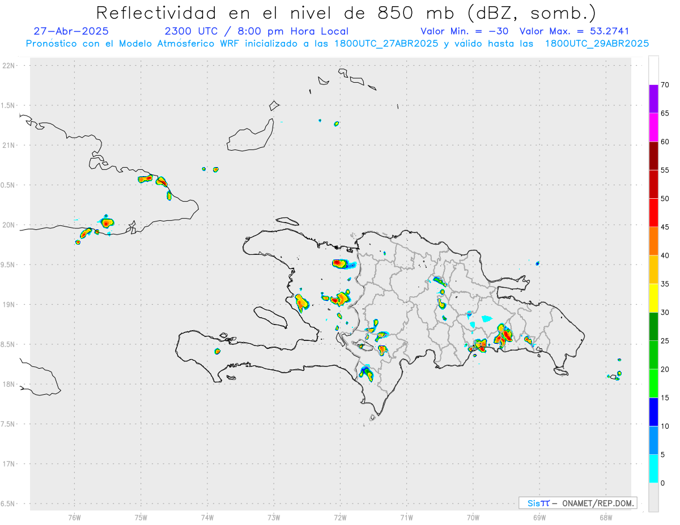Select the '65' value on the color scale
680x525 pixels.
click(665, 113)
